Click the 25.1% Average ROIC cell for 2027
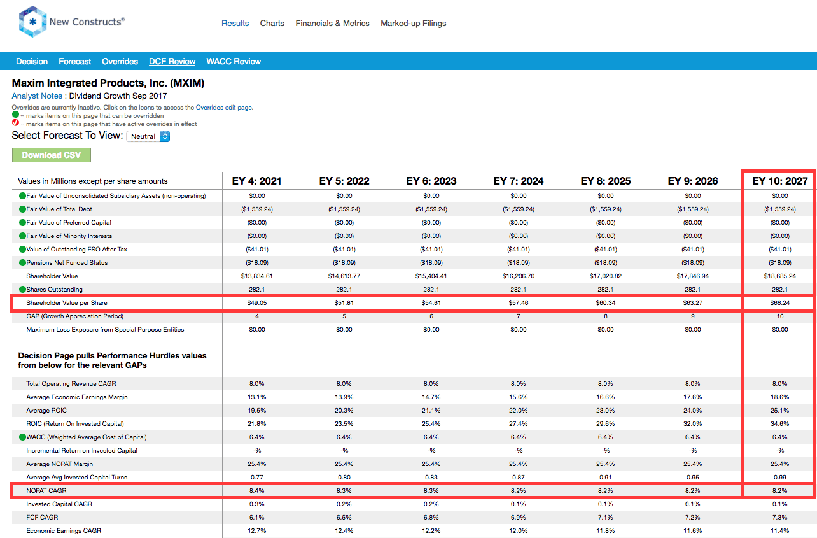817x538 pixels. pos(780,410)
